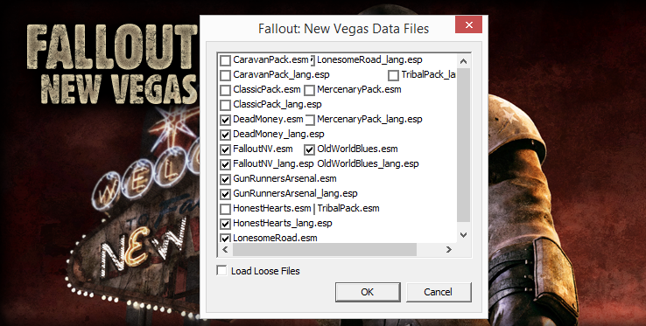
Task: Select the FalloutNV.esm file name
Action: pos(263,149)
